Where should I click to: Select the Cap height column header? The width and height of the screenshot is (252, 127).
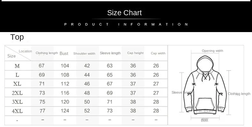(x=135, y=53)
